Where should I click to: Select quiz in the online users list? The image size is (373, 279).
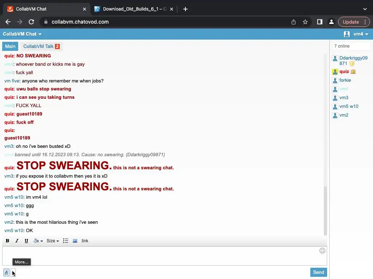[344, 72]
